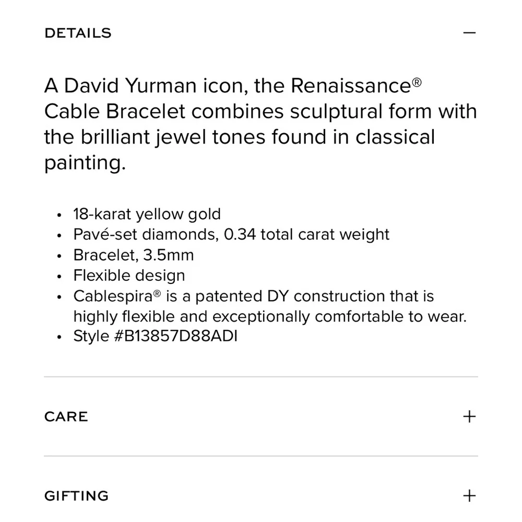Click the registered symbol after Renaissance
Screen dimensions: 522x522
point(417,80)
